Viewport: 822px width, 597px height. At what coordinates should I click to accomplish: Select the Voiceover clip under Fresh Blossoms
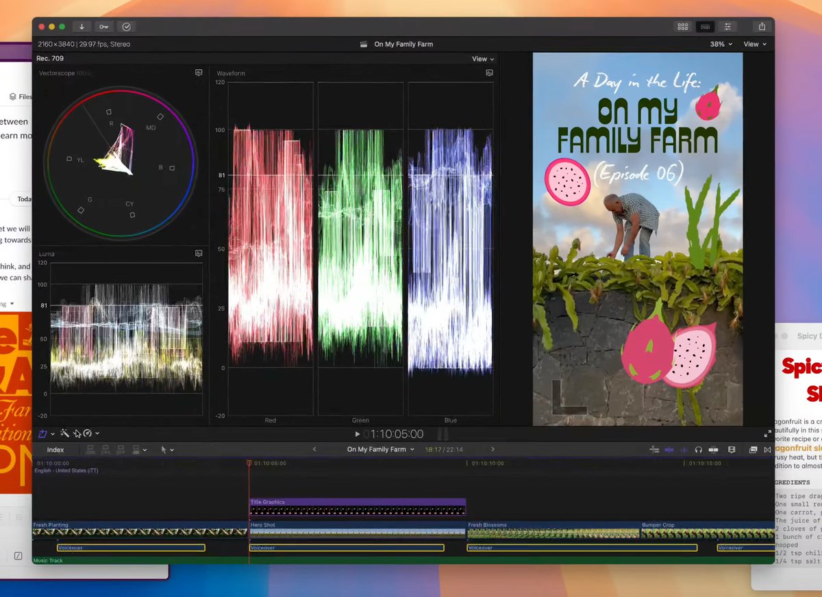pyautogui.click(x=582, y=548)
